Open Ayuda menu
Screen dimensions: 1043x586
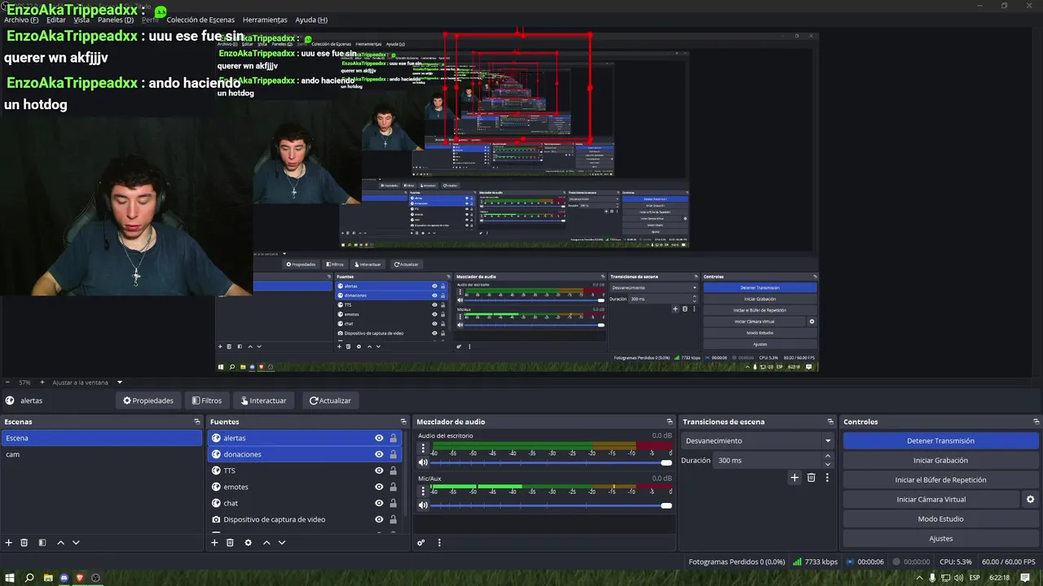point(311,20)
